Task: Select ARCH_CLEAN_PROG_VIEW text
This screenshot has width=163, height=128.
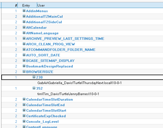Action: pyautogui.click(x=51, y=44)
